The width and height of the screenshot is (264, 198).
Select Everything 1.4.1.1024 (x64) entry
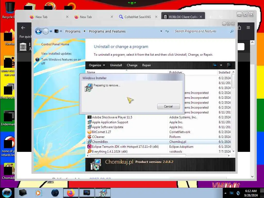click(x=159, y=151)
